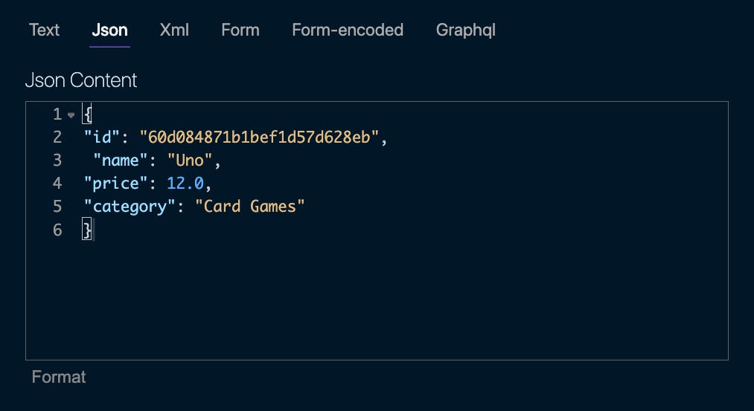Image resolution: width=754 pixels, height=411 pixels.
Task: Place cursor in the "Uno" name value
Action: coord(190,161)
